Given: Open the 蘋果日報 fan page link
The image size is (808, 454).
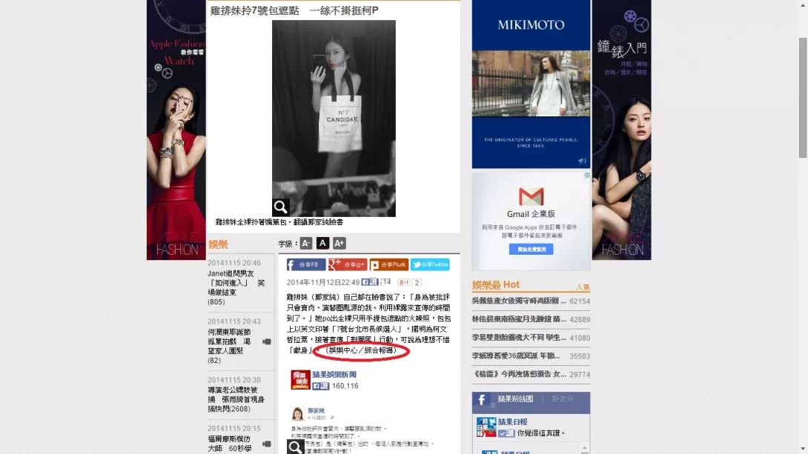Looking at the screenshot, I should point(513,422).
